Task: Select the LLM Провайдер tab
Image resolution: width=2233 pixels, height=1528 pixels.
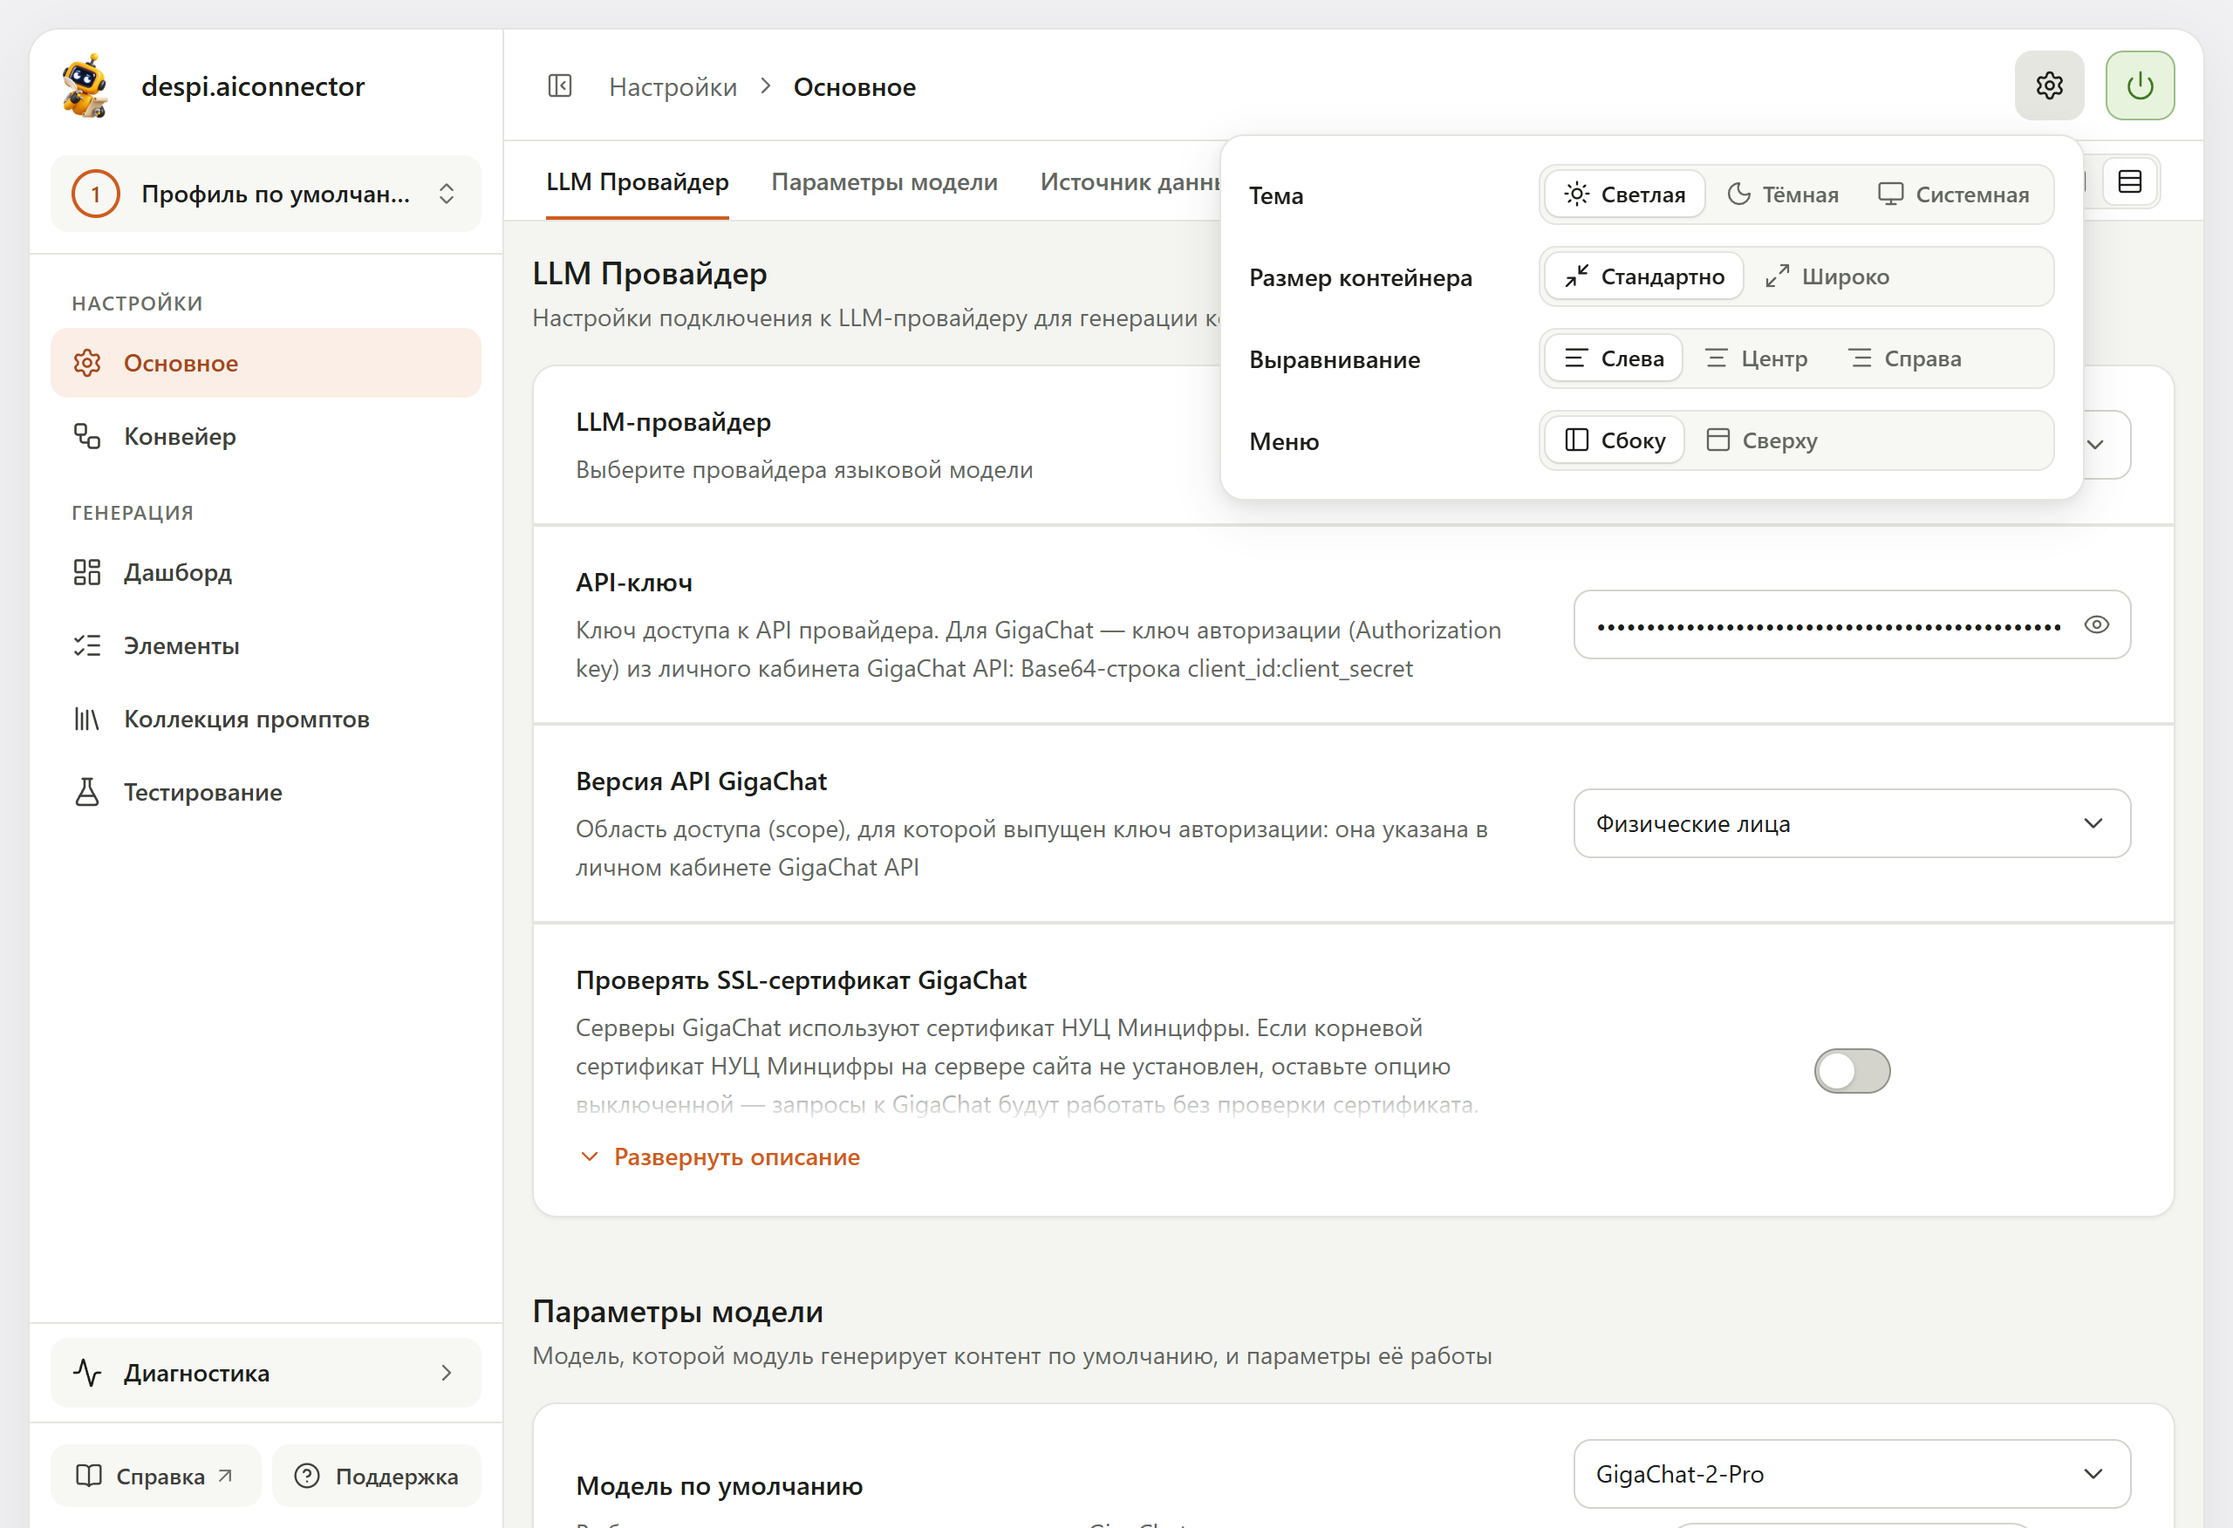Action: 637,181
